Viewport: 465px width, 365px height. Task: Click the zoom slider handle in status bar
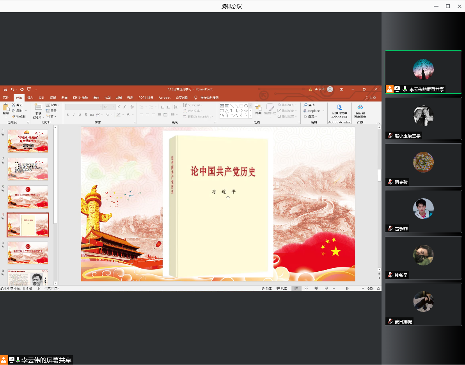coord(347,288)
